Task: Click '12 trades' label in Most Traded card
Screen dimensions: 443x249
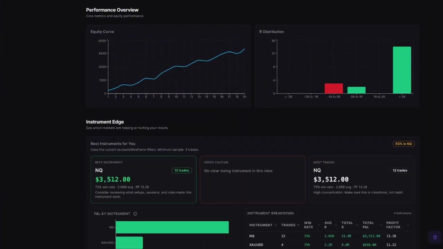Action: pyautogui.click(x=400, y=170)
